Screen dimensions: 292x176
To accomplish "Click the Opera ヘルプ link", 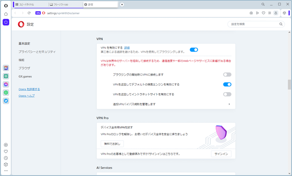I will (x=26, y=96).
